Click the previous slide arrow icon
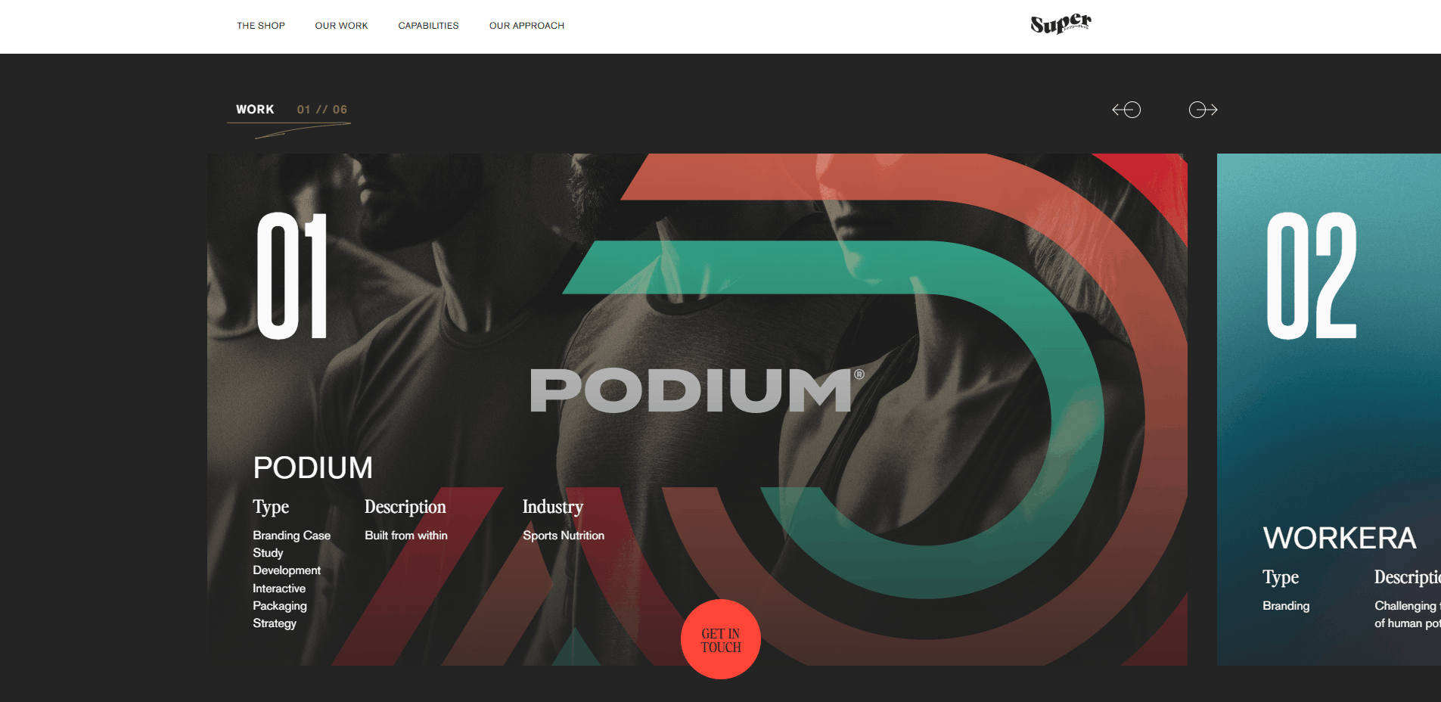This screenshot has width=1441, height=702. [1126, 110]
